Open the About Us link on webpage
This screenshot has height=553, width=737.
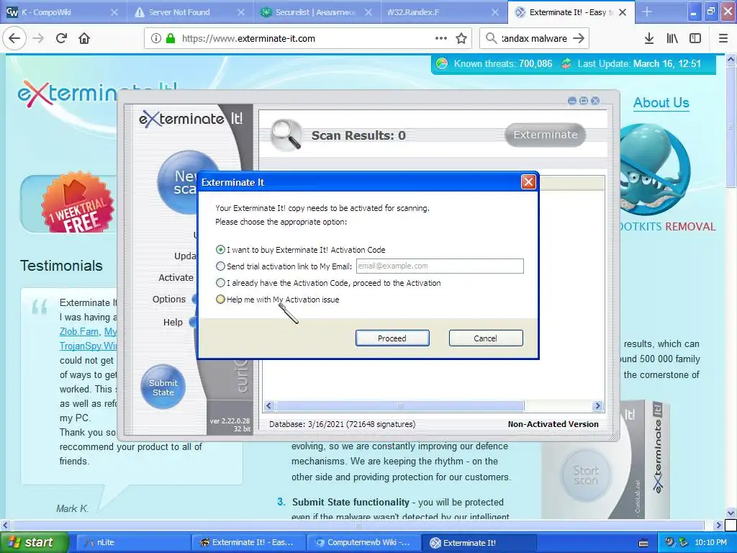(661, 102)
